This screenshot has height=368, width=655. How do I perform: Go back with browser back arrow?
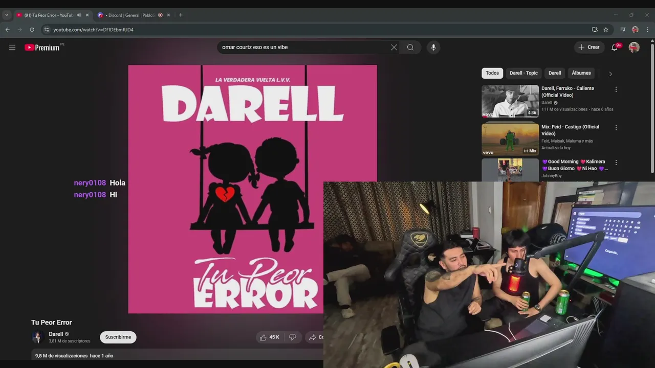pyautogui.click(x=8, y=30)
